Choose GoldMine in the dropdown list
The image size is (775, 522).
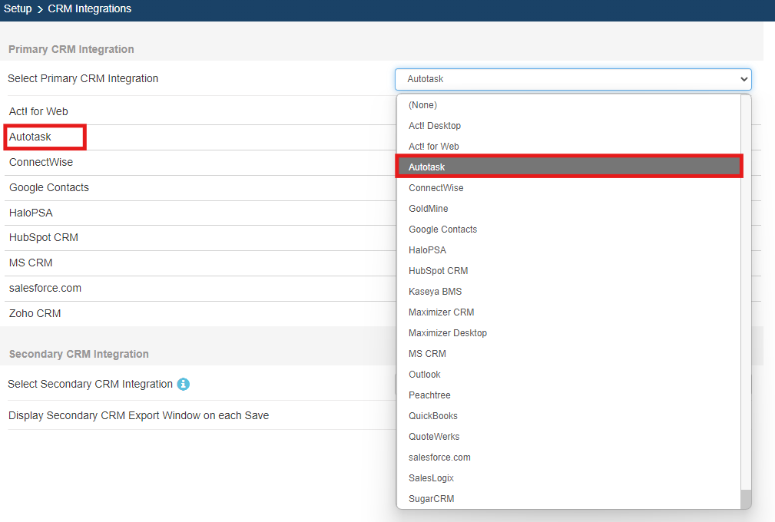pyautogui.click(x=428, y=209)
